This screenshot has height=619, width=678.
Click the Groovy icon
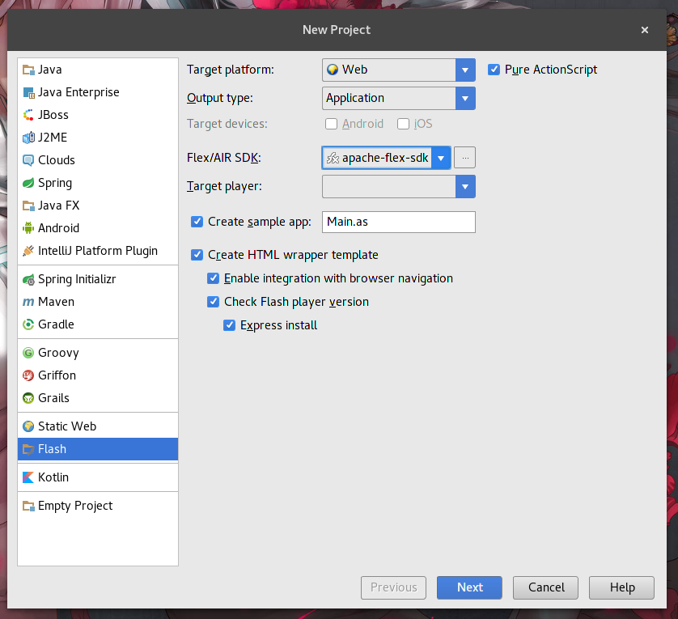point(28,353)
